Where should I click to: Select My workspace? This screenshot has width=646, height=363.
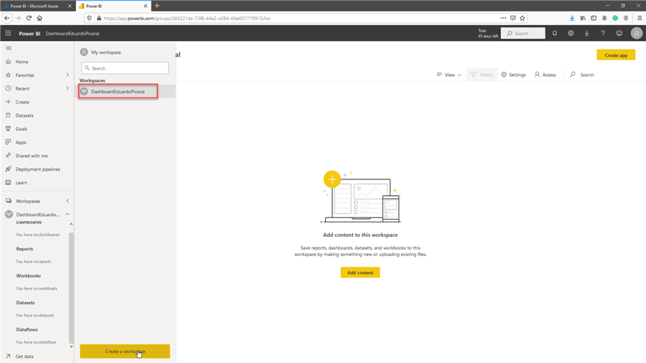106,52
